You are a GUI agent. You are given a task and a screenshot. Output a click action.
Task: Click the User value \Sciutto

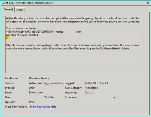pos(49,97)
